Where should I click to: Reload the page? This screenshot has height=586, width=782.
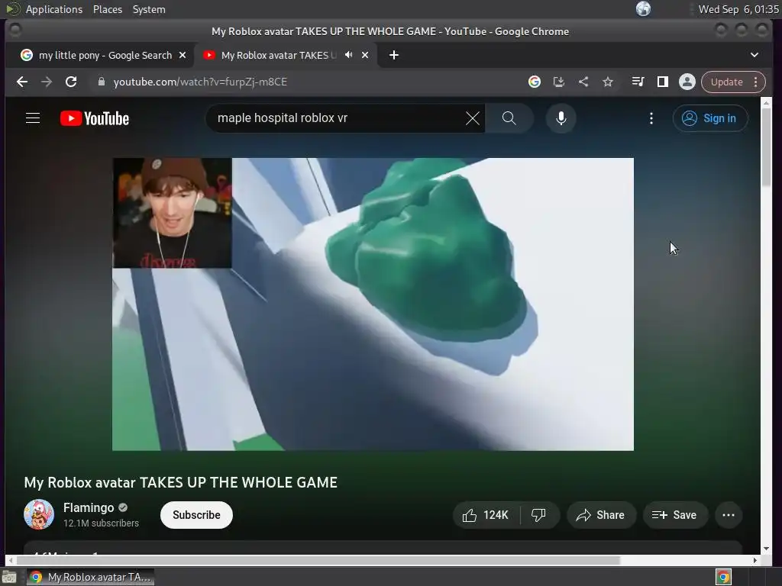(x=71, y=82)
